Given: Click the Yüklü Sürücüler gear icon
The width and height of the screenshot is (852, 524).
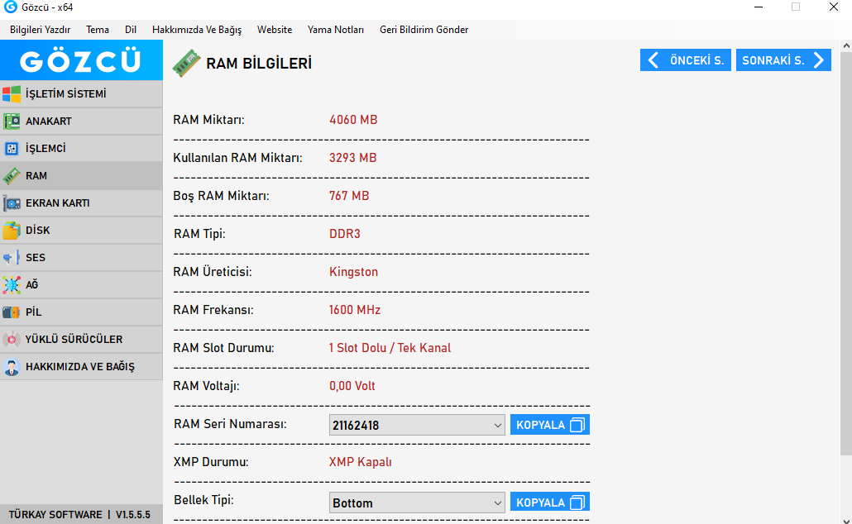Looking at the screenshot, I should click(x=12, y=340).
